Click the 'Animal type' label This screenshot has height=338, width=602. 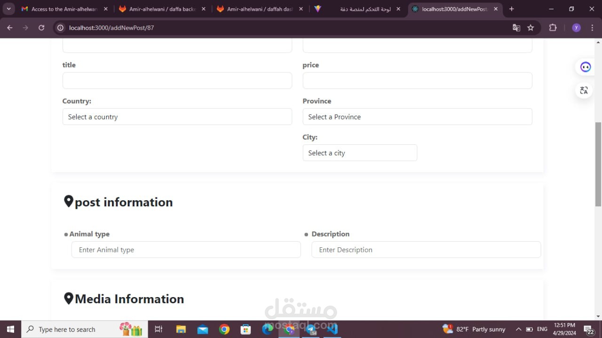tap(89, 234)
